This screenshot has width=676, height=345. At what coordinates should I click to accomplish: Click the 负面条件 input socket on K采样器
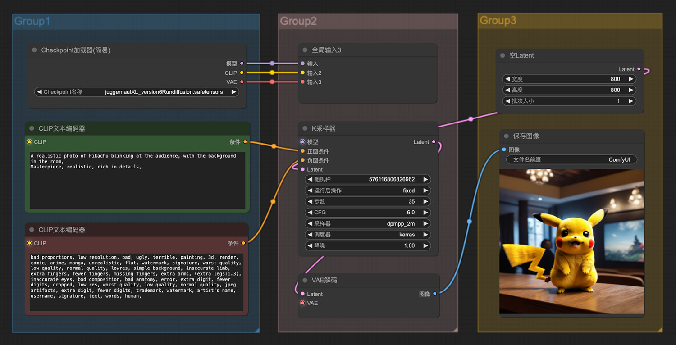click(x=302, y=160)
